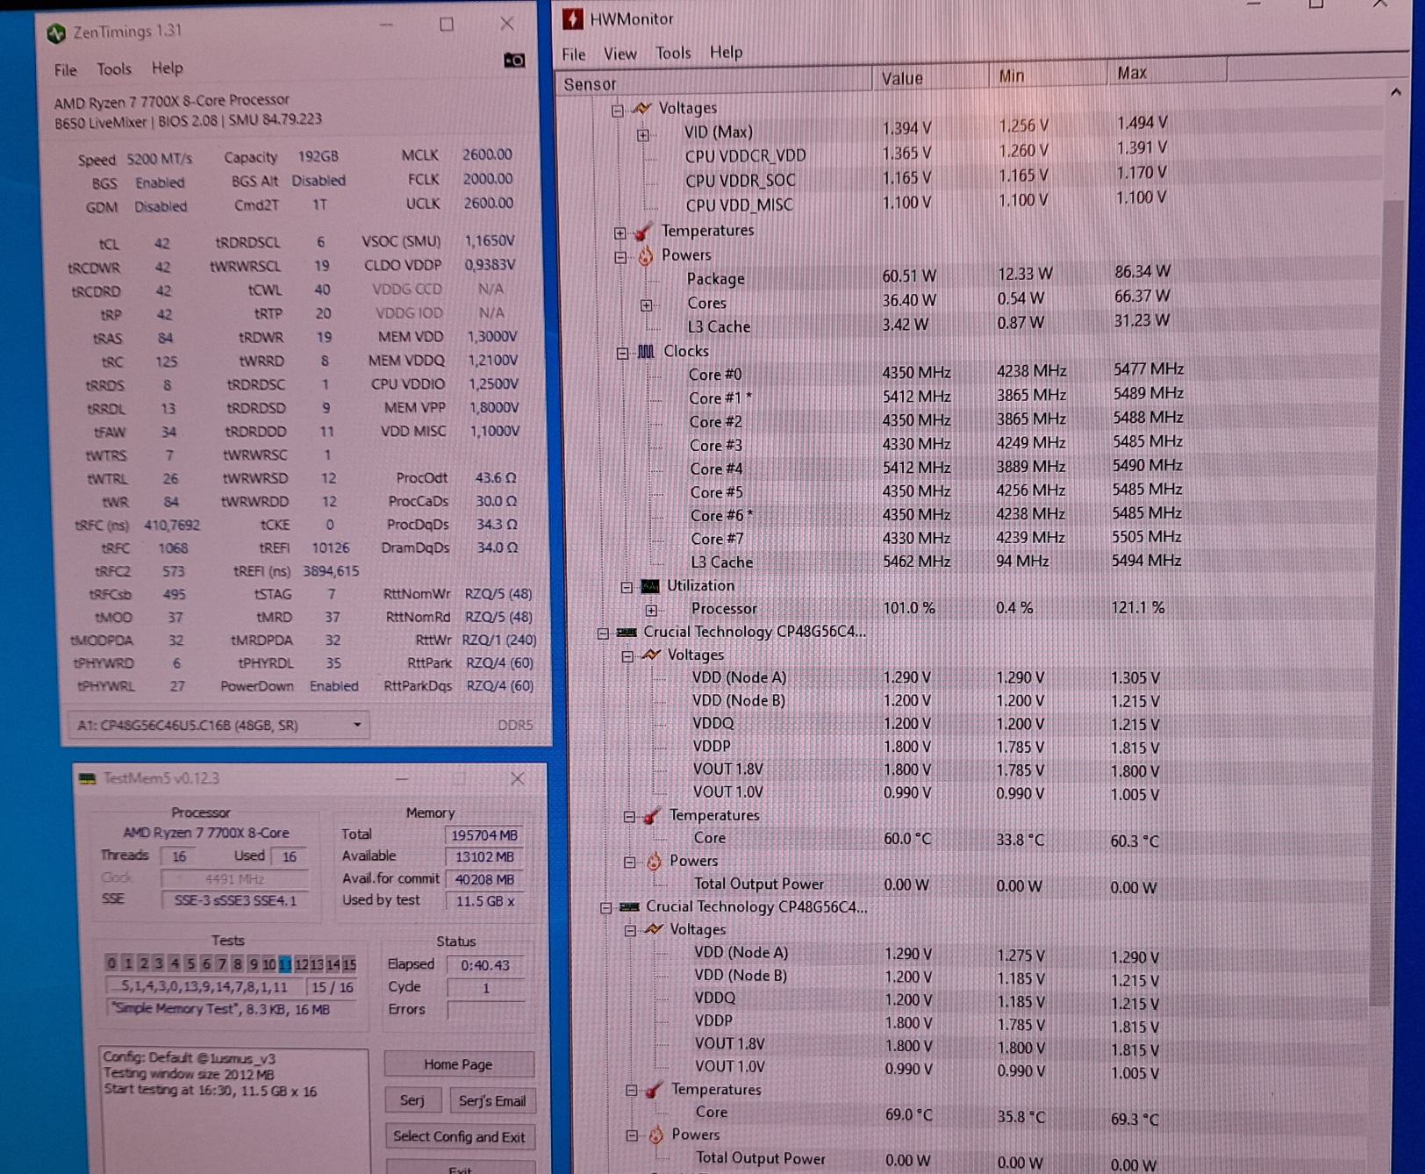The image size is (1425, 1174).
Task: Click the CPU Voltages lightning icon
Action: pyautogui.click(x=641, y=108)
